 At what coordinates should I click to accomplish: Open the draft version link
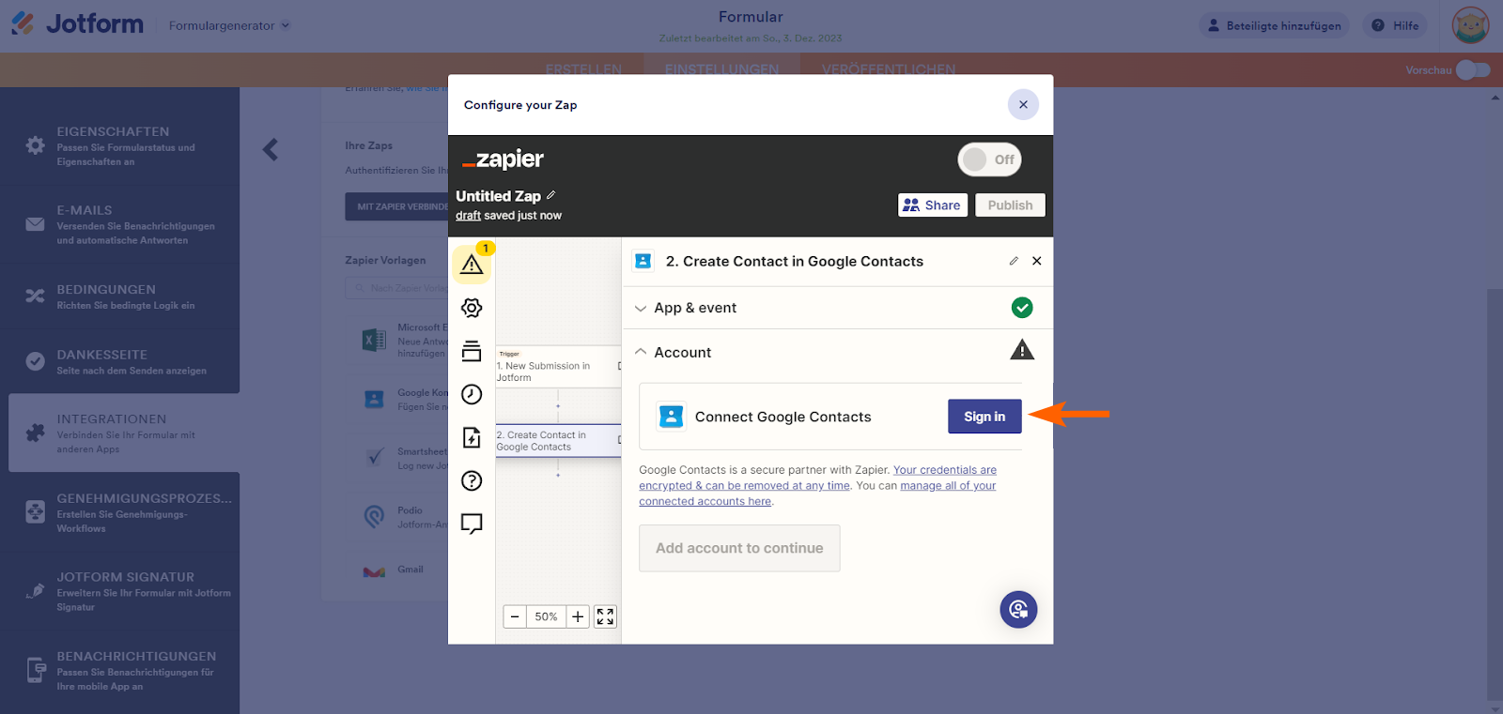[468, 216]
